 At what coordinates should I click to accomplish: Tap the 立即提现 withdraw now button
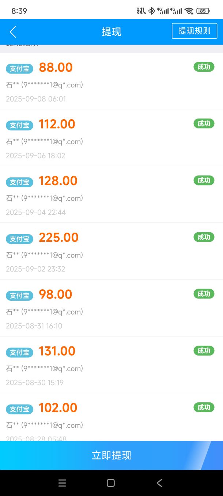[111, 455]
